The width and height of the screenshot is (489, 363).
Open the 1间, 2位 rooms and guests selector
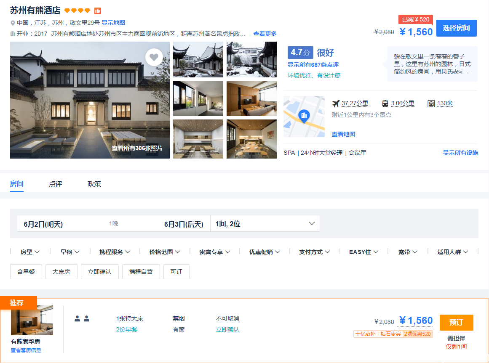265,223
